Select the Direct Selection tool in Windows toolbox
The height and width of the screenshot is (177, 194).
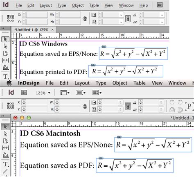coord(5,46)
